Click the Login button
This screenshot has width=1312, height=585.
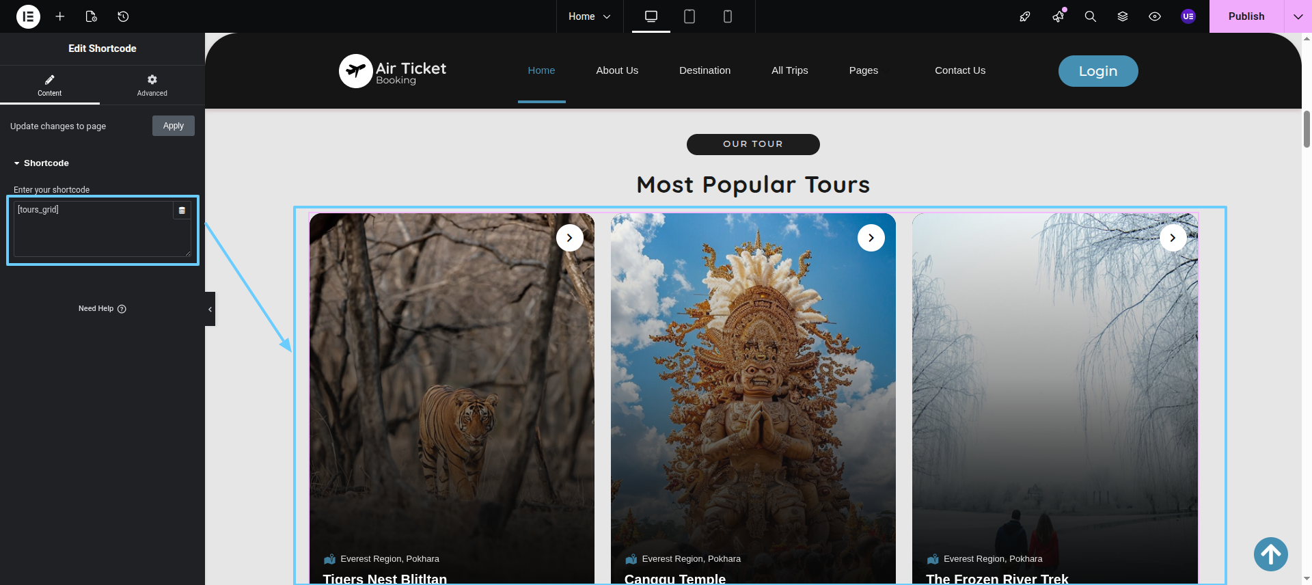click(x=1097, y=71)
